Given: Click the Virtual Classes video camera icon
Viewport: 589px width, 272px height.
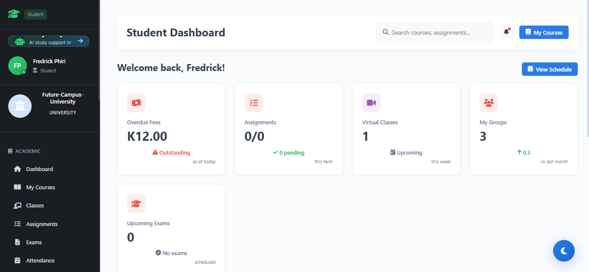Looking at the screenshot, I should 371,103.
